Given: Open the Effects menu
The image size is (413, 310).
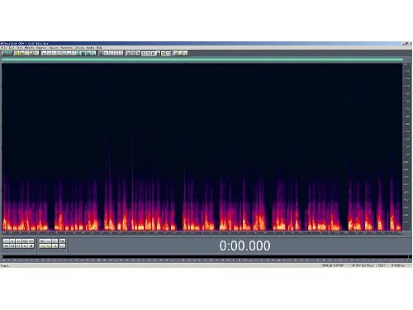Looking at the screenshot, I should coord(29,48).
